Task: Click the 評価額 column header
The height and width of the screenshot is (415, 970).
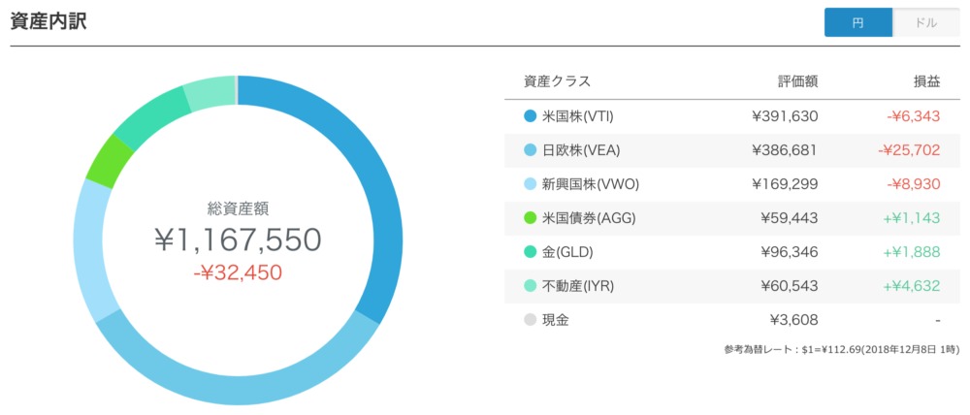Action: 797,81
